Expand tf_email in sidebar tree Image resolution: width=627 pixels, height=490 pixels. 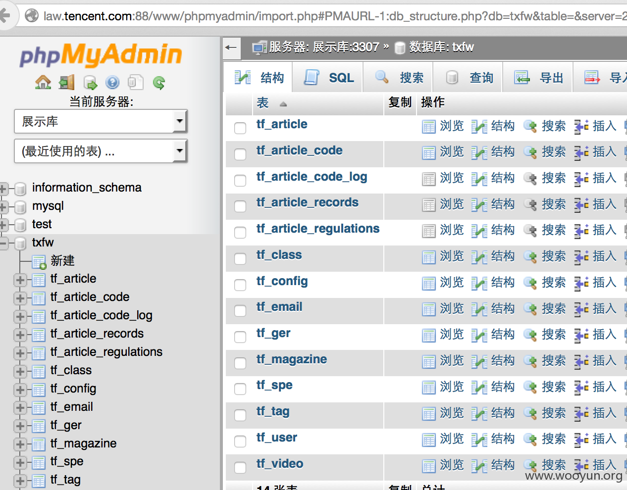point(20,408)
